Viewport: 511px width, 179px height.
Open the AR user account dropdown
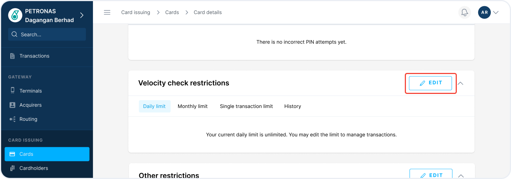pos(496,13)
